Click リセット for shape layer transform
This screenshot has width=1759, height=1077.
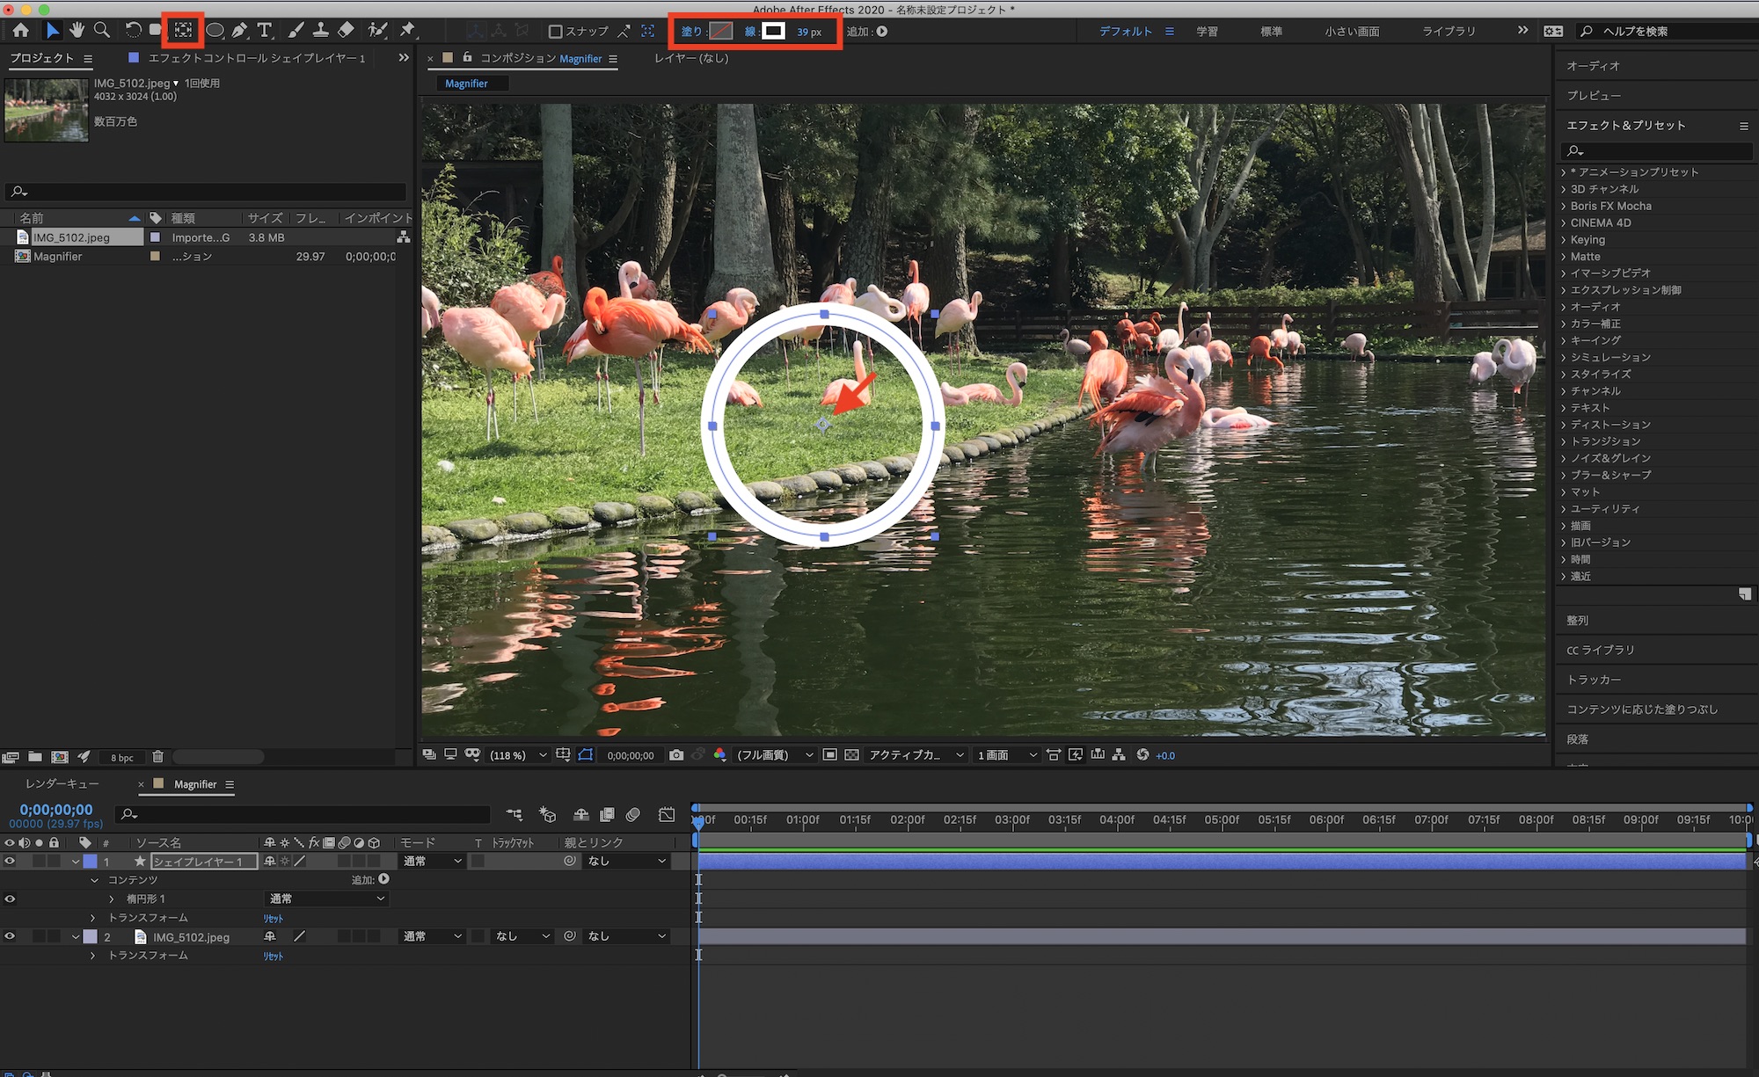[x=274, y=918]
